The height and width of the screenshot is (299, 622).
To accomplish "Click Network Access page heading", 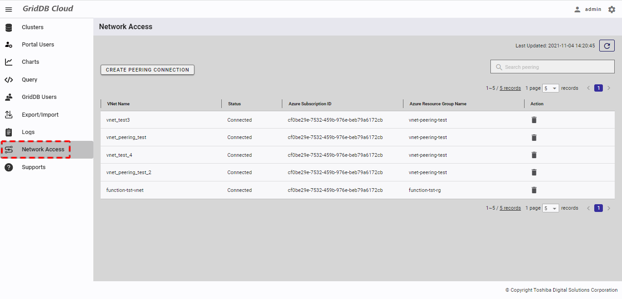I will pos(126,27).
